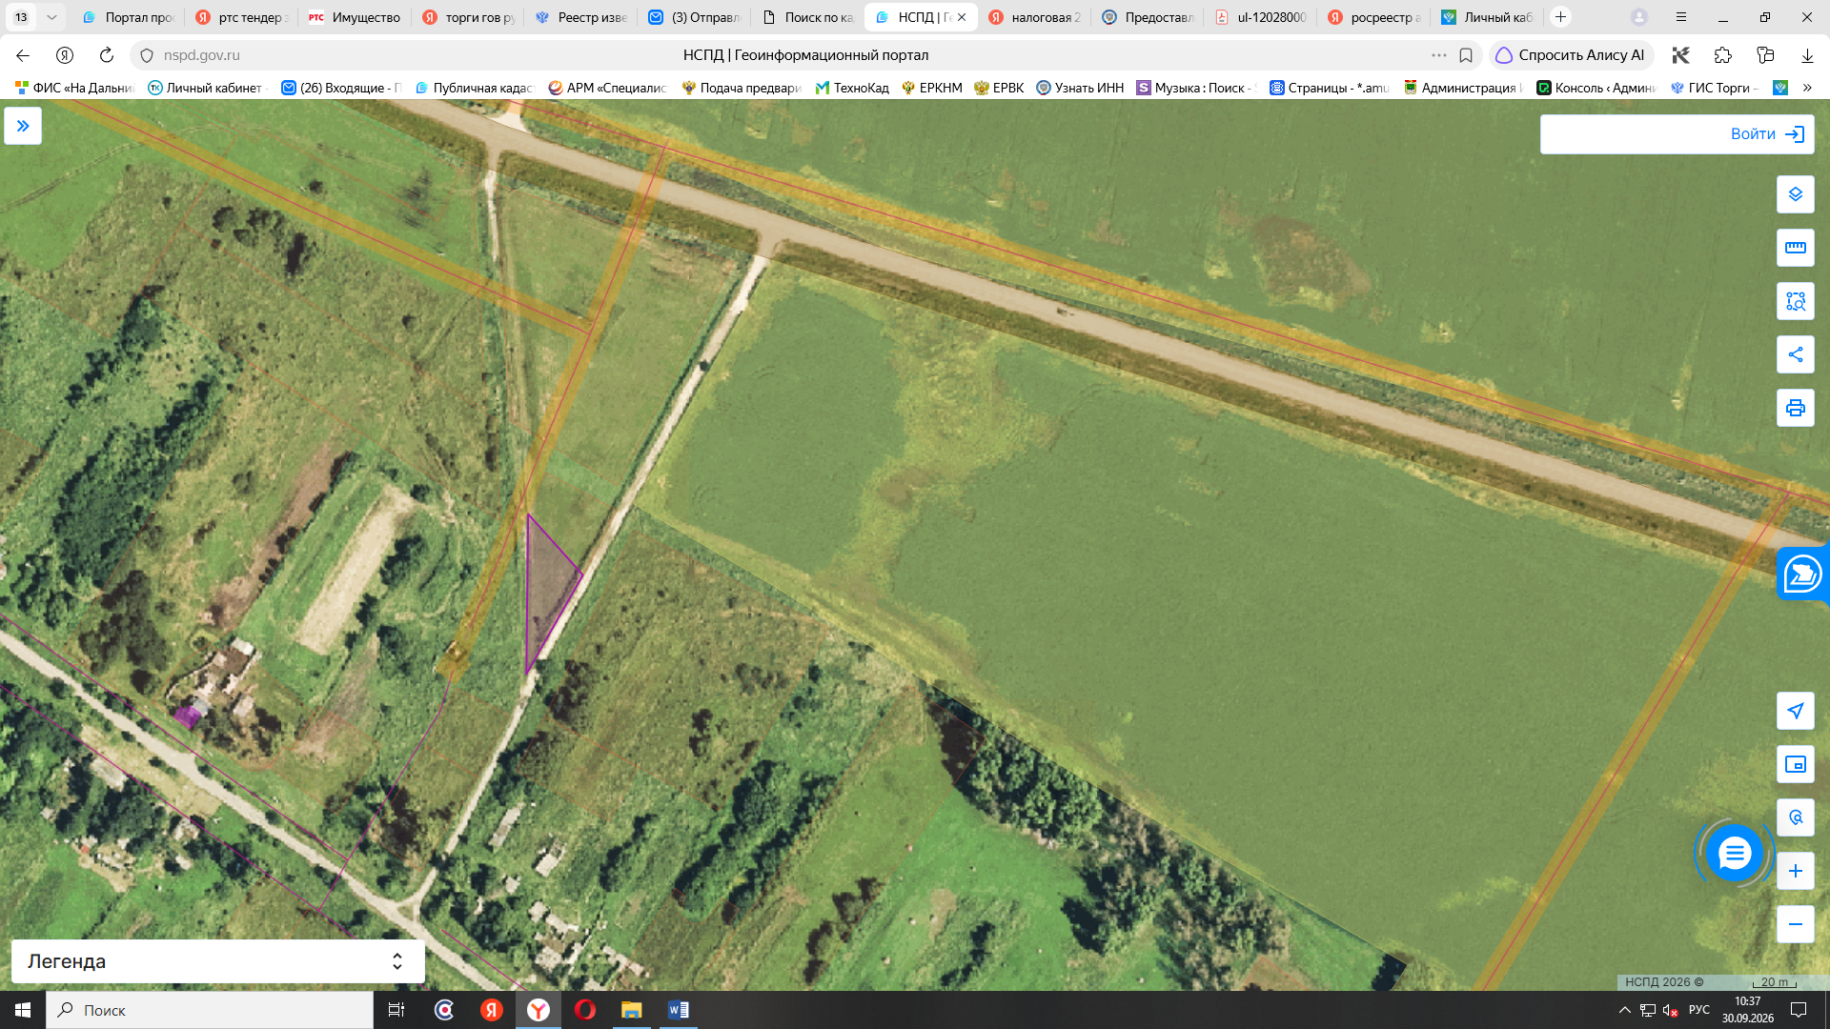Bookmark this page

(1466, 55)
